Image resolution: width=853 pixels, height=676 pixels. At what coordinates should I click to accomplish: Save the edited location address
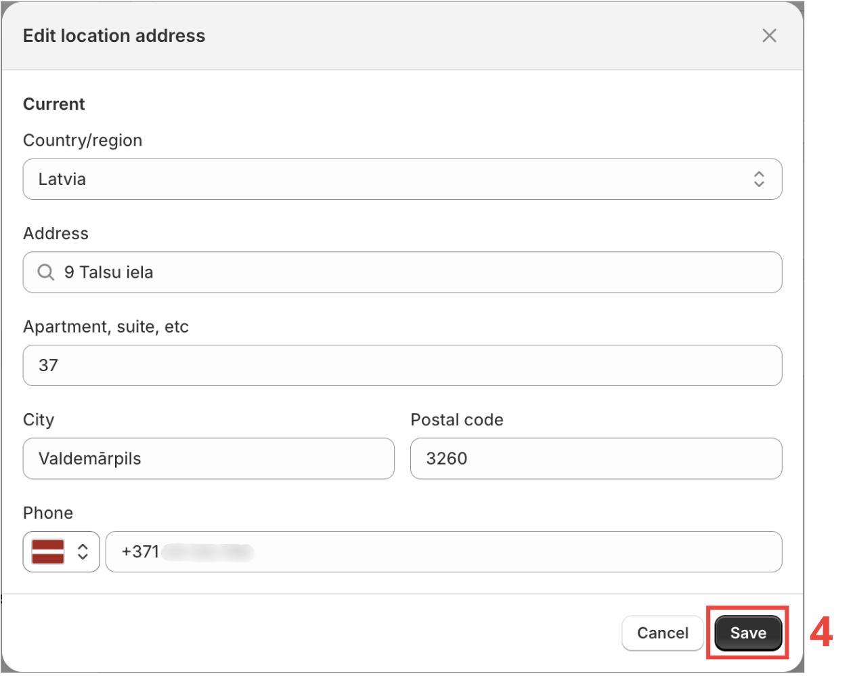[x=747, y=633]
